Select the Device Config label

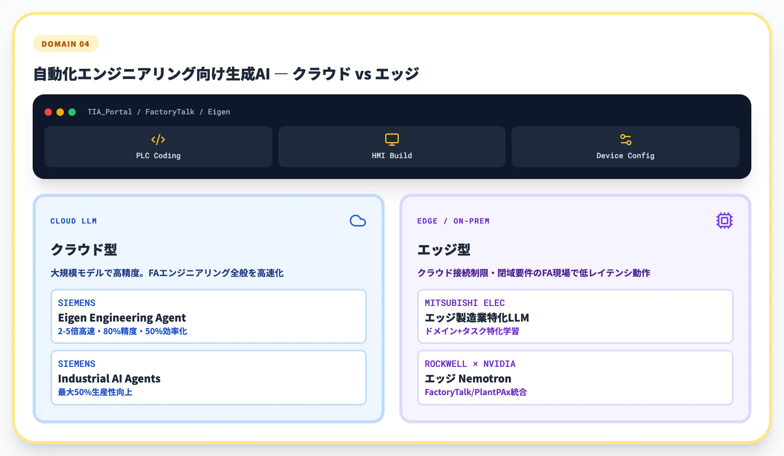click(625, 156)
